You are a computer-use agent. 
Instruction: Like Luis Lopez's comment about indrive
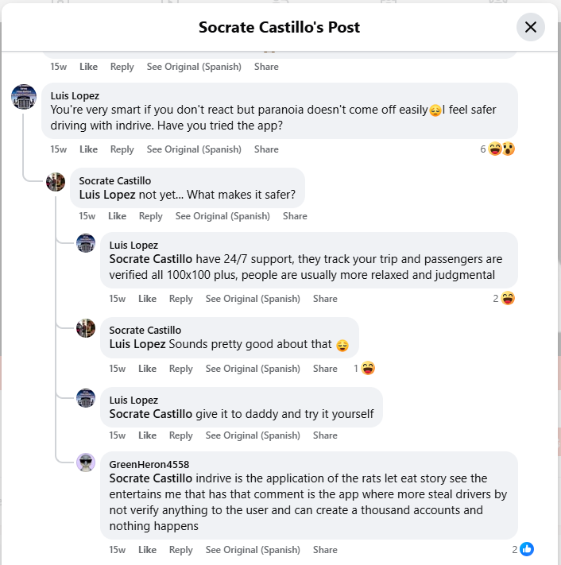[89, 149]
